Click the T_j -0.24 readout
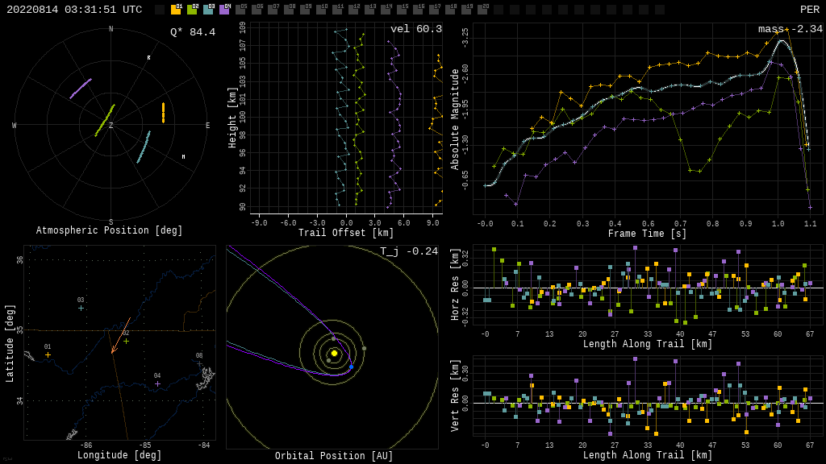Screen dimensions: 826x464 (409, 252)
